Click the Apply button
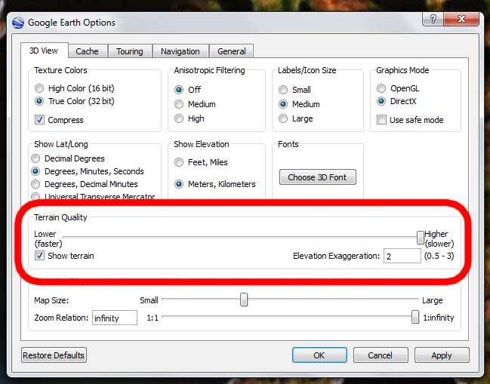This screenshot has width=490, height=384. click(442, 355)
